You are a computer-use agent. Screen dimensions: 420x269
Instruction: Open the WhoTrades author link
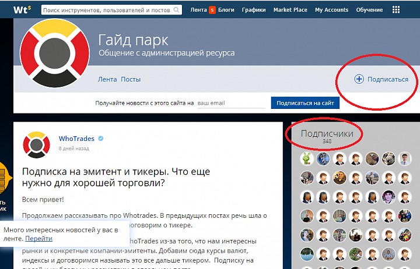coord(76,139)
